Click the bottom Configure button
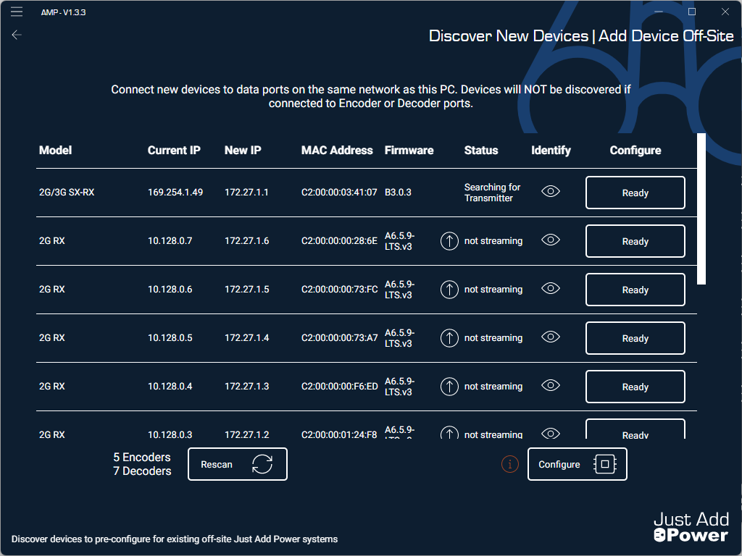 pyautogui.click(x=578, y=464)
